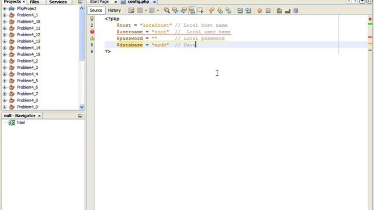
Task: Close the Start Page tab
Action: pos(116,2)
